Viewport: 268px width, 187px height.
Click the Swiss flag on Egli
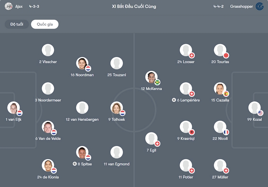(x=157, y=144)
